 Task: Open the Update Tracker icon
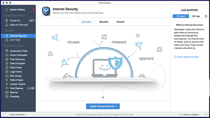coord(7,84)
